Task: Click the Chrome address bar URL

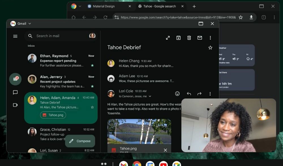Action: click(x=178, y=17)
